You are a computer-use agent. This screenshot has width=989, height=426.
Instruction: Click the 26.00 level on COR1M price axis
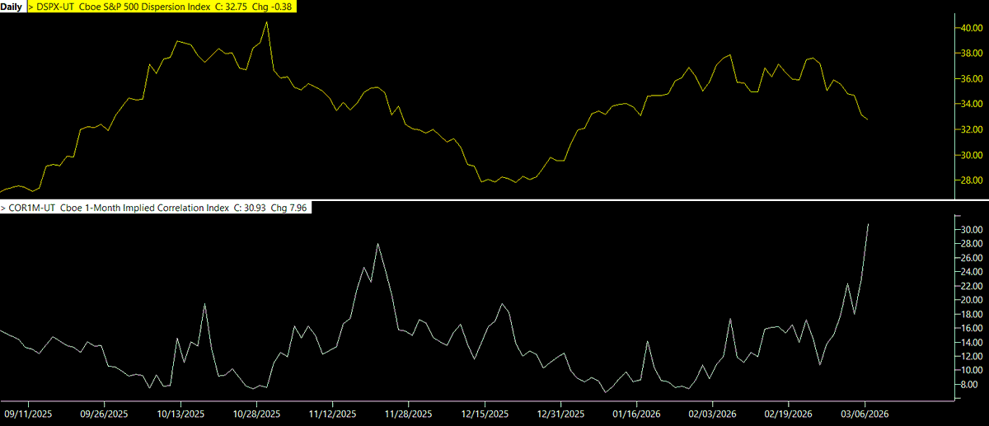pos(970,257)
